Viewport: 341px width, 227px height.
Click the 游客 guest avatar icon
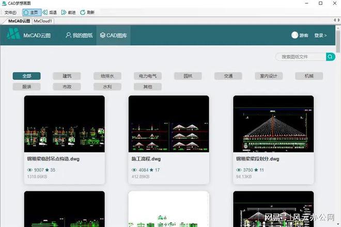pos(295,35)
